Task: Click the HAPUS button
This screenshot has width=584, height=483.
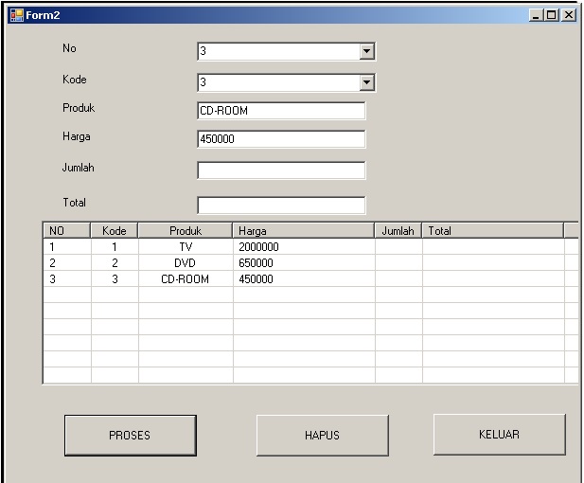Action: coord(321,435)
